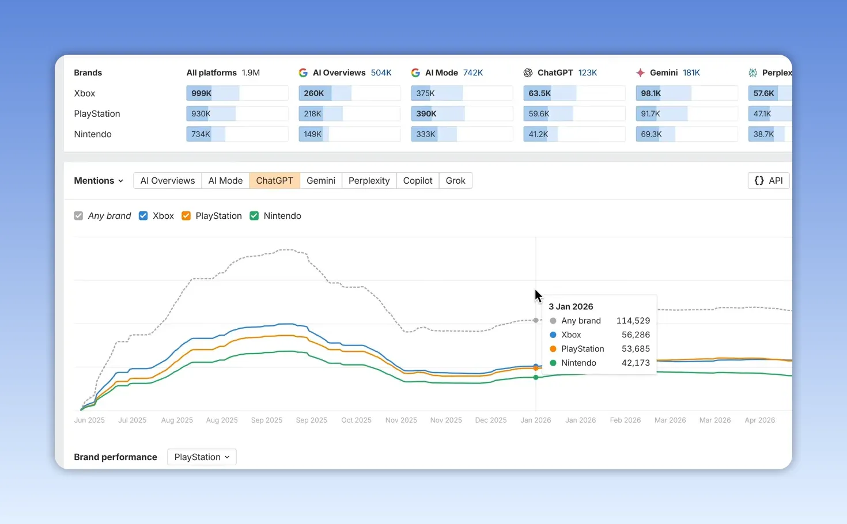Click the PlayStation 53,685 tooltip value
Screen dimensions: 847x524
[x=636, y=349]
